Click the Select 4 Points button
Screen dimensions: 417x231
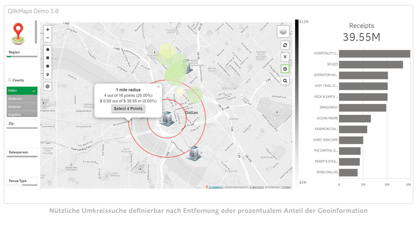128,109
